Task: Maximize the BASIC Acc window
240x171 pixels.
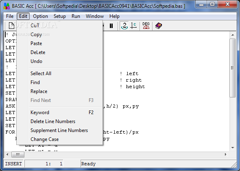Action: click(212, 4)
